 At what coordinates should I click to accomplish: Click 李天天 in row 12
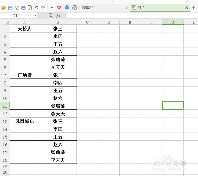(x=58, y=114)
